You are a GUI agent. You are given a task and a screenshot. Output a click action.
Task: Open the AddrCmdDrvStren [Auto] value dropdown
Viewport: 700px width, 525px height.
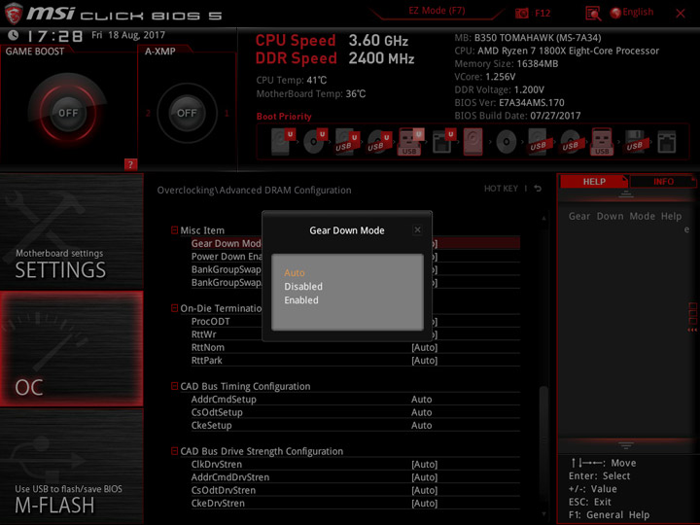click(x=424, y=477)
